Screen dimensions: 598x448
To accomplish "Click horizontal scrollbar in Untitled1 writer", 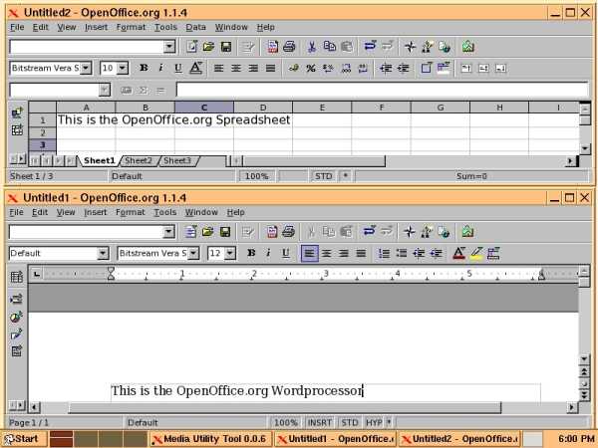I will 284,407.
